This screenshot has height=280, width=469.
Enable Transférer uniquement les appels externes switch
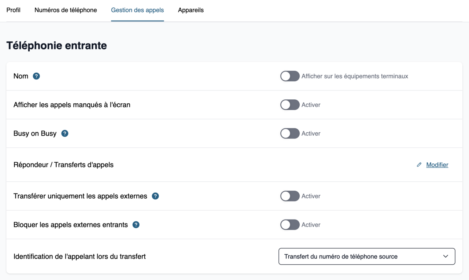[x=290, y=196]
